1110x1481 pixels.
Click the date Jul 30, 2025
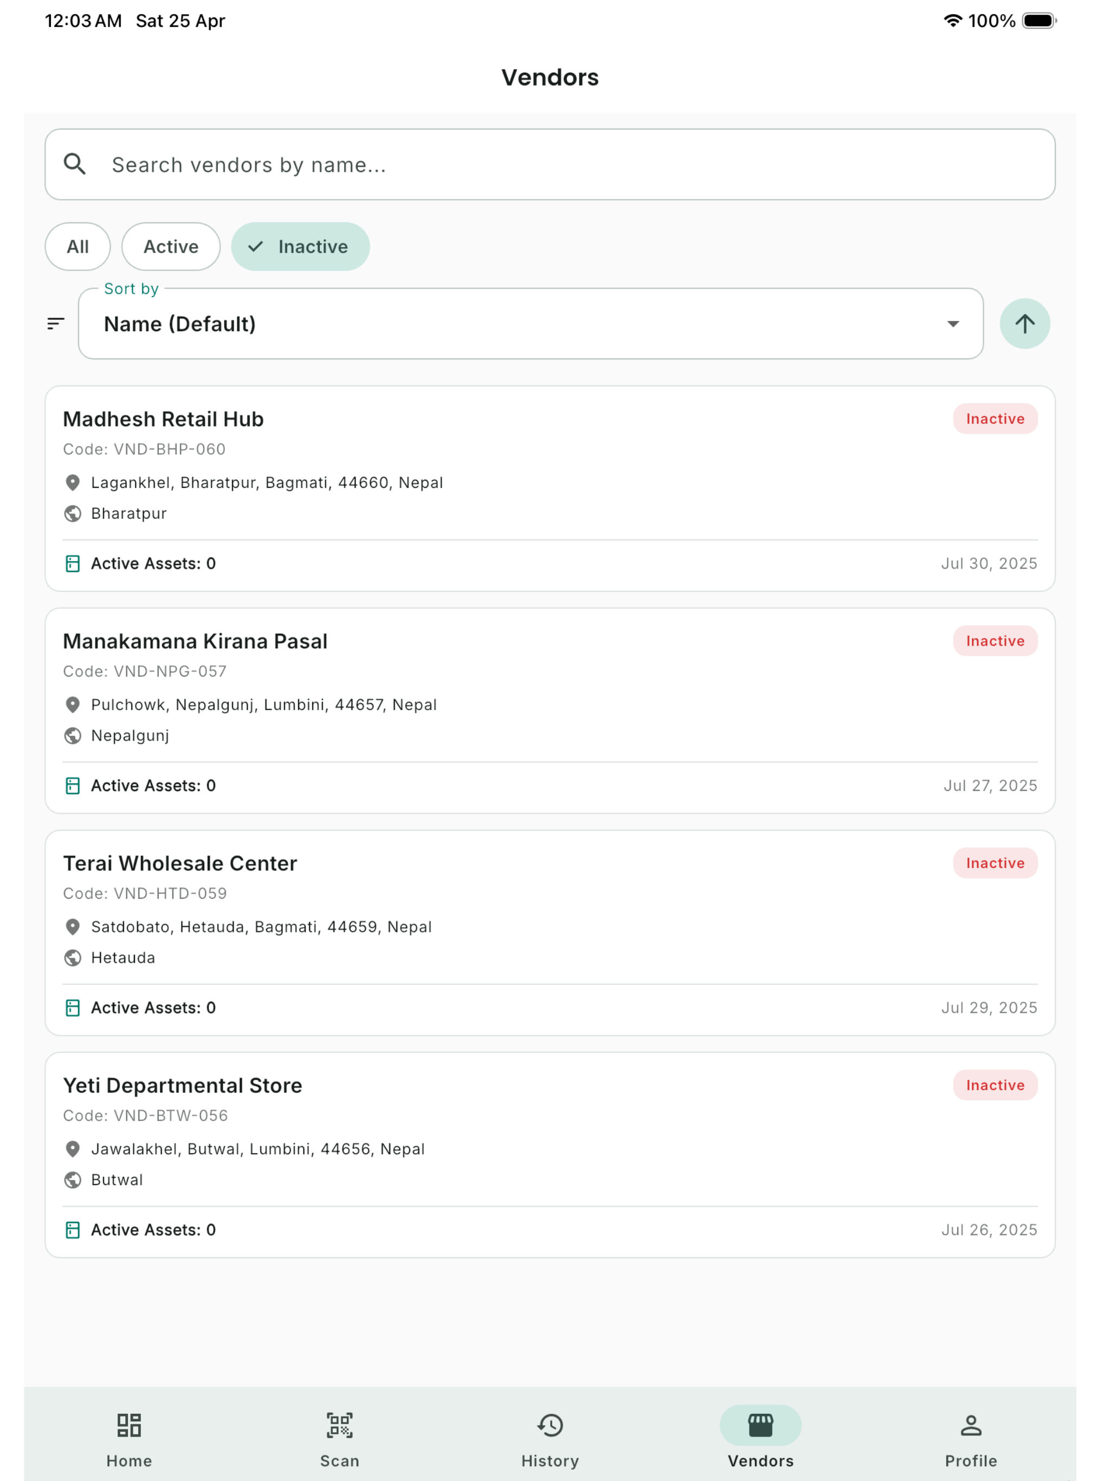click(x=989, y=564)
